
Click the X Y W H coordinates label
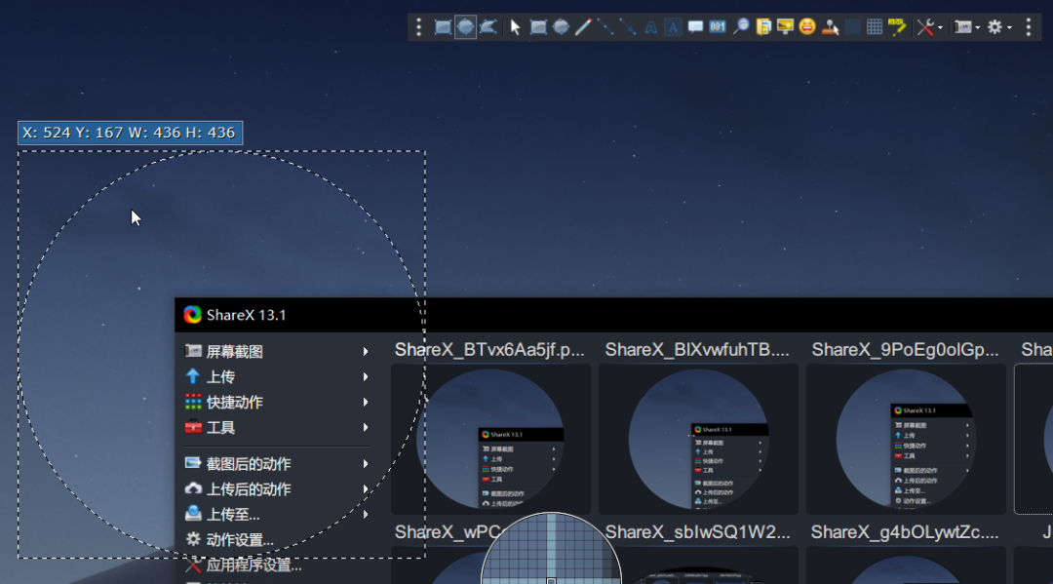[130, 133]
